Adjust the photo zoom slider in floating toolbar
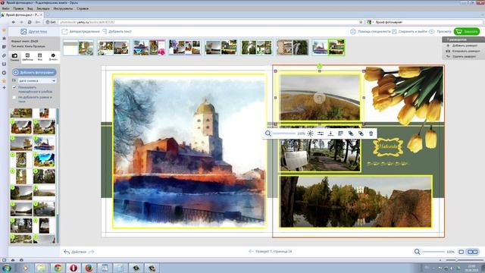This screenshot has width=485, height=273. click(x=284, y=133)
